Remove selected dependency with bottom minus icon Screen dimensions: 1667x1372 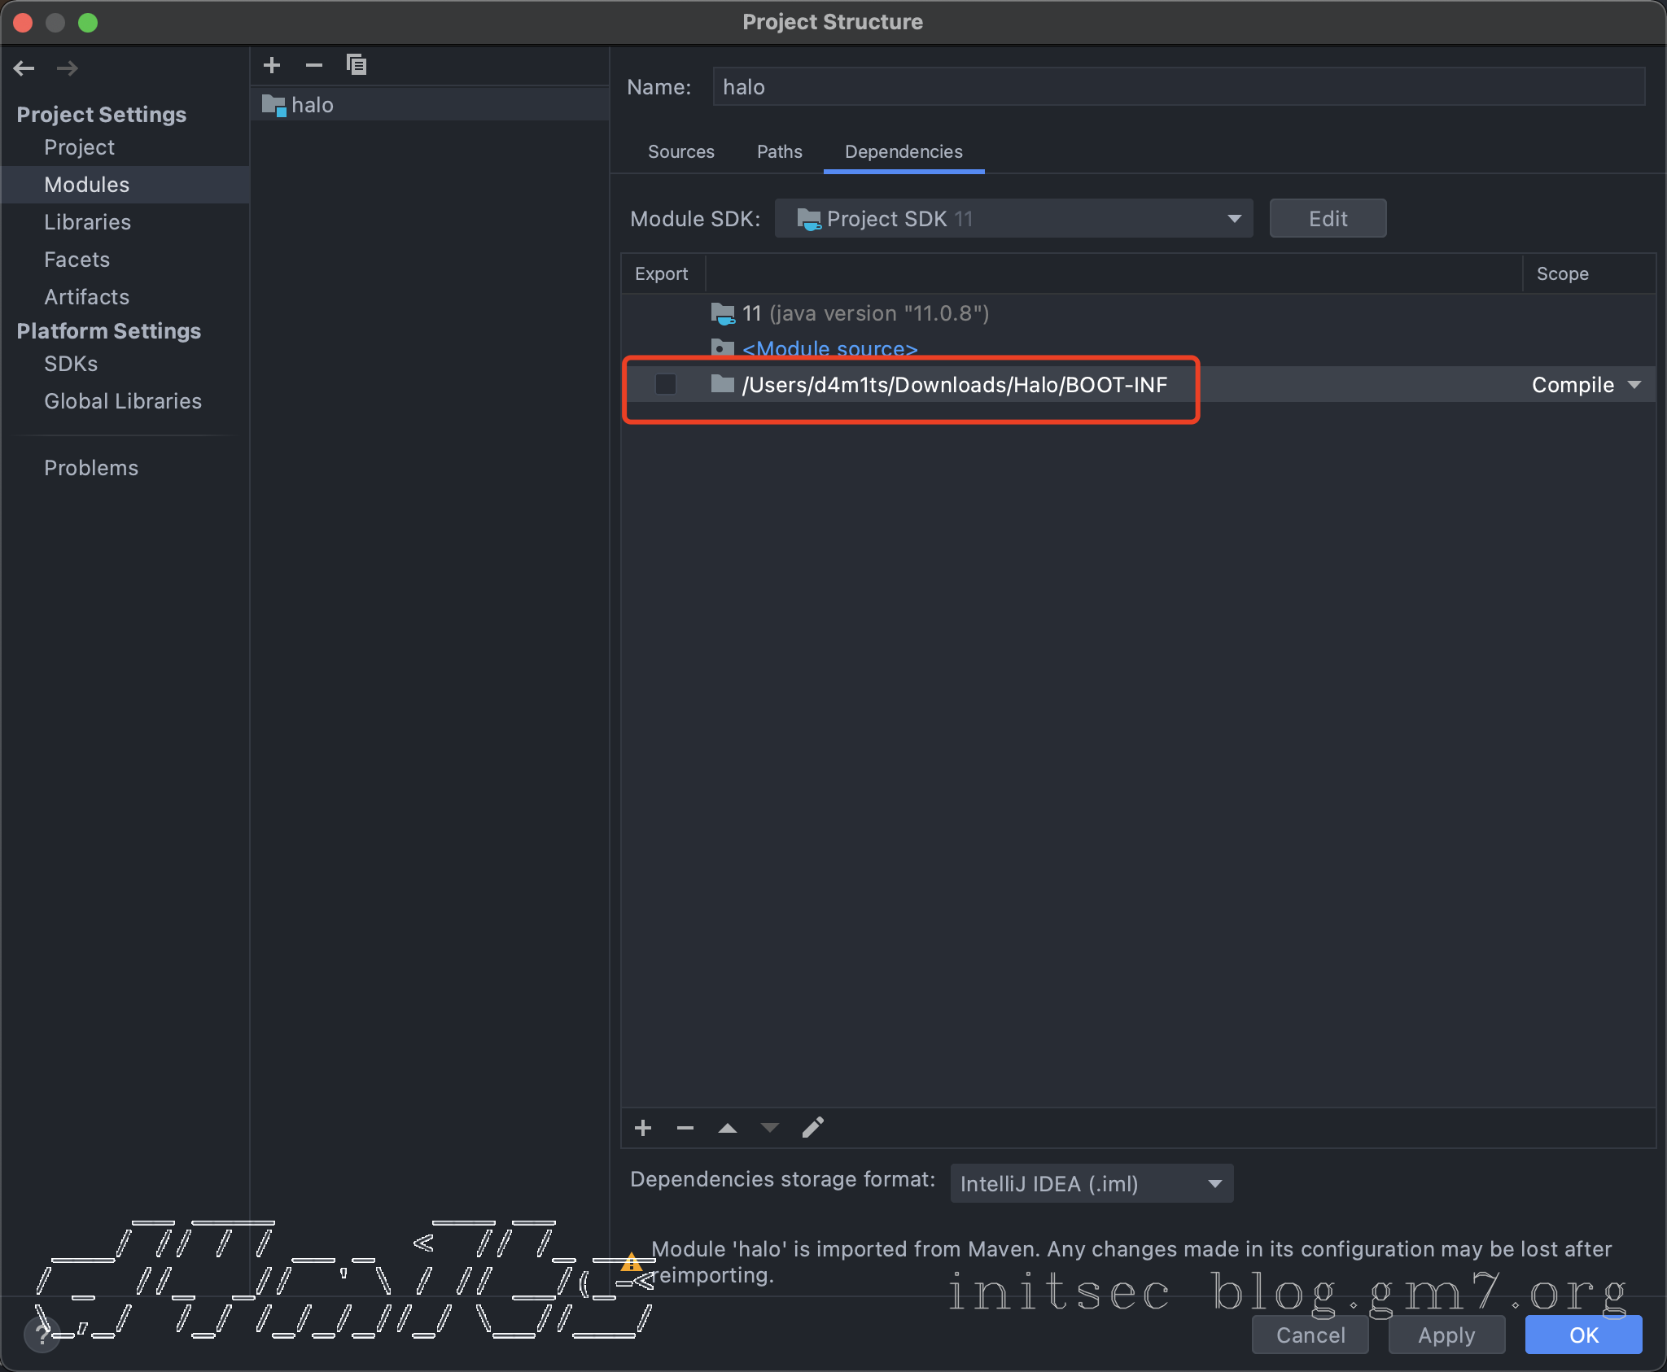685,1128
